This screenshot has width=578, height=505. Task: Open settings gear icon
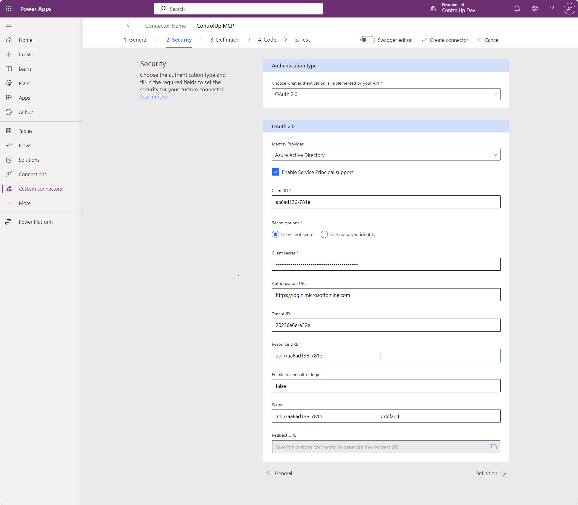[x=535, y=9]
